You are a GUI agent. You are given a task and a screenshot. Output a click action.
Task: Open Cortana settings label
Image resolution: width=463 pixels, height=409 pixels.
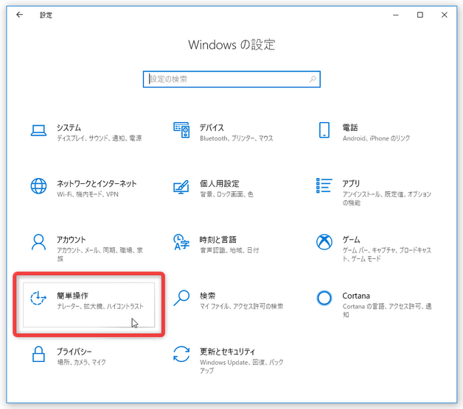pos(356,296)
